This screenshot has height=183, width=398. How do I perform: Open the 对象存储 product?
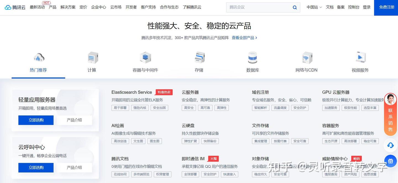pos(260,159)
